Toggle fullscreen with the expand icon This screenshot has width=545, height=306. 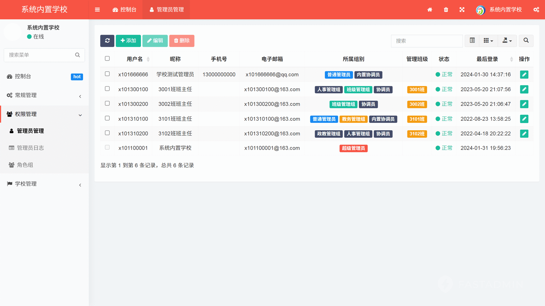pyautogui.click(x=462, y=10)
